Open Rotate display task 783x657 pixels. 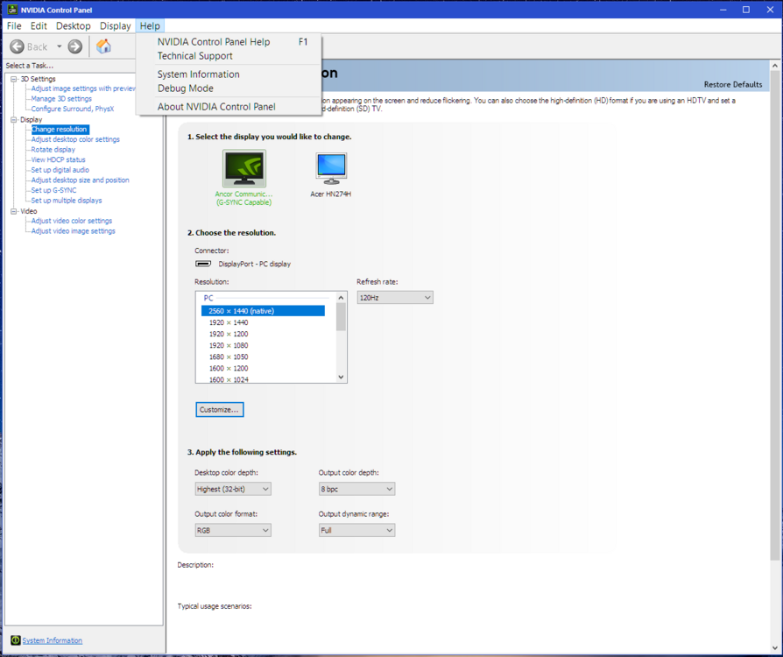53,150
